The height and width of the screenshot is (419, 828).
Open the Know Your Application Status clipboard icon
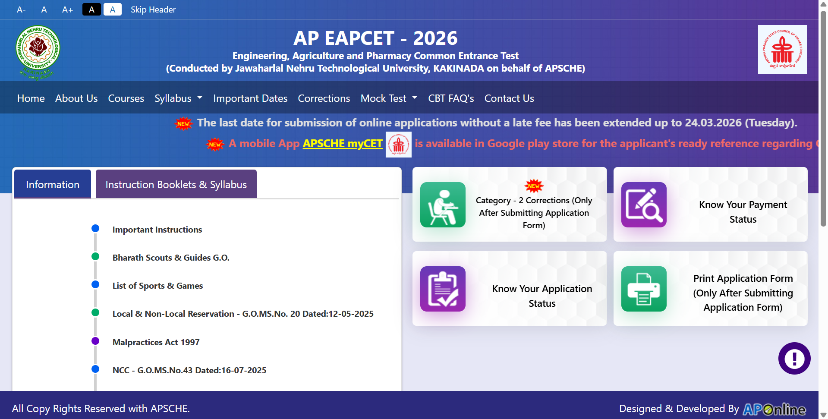click(443, 289)
